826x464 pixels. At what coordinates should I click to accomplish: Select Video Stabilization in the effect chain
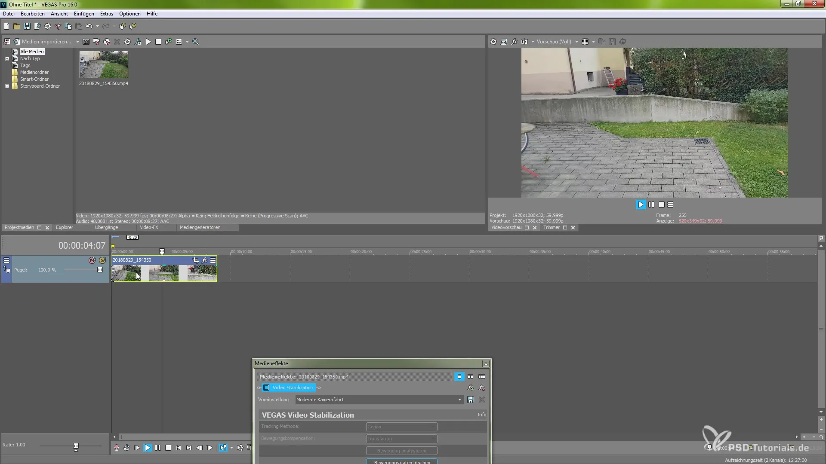(x=293, y=388)
